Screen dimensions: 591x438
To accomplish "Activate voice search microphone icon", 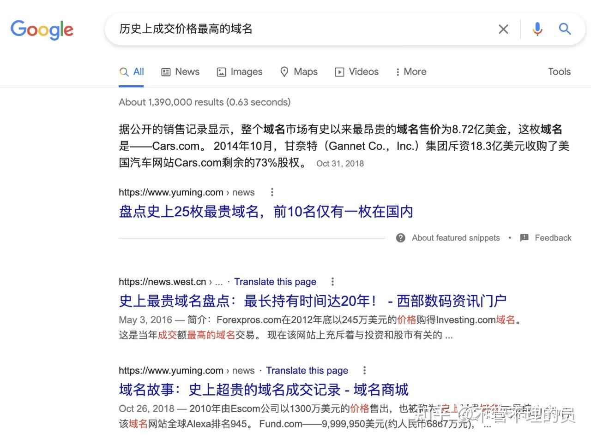I will pos(537,29).
